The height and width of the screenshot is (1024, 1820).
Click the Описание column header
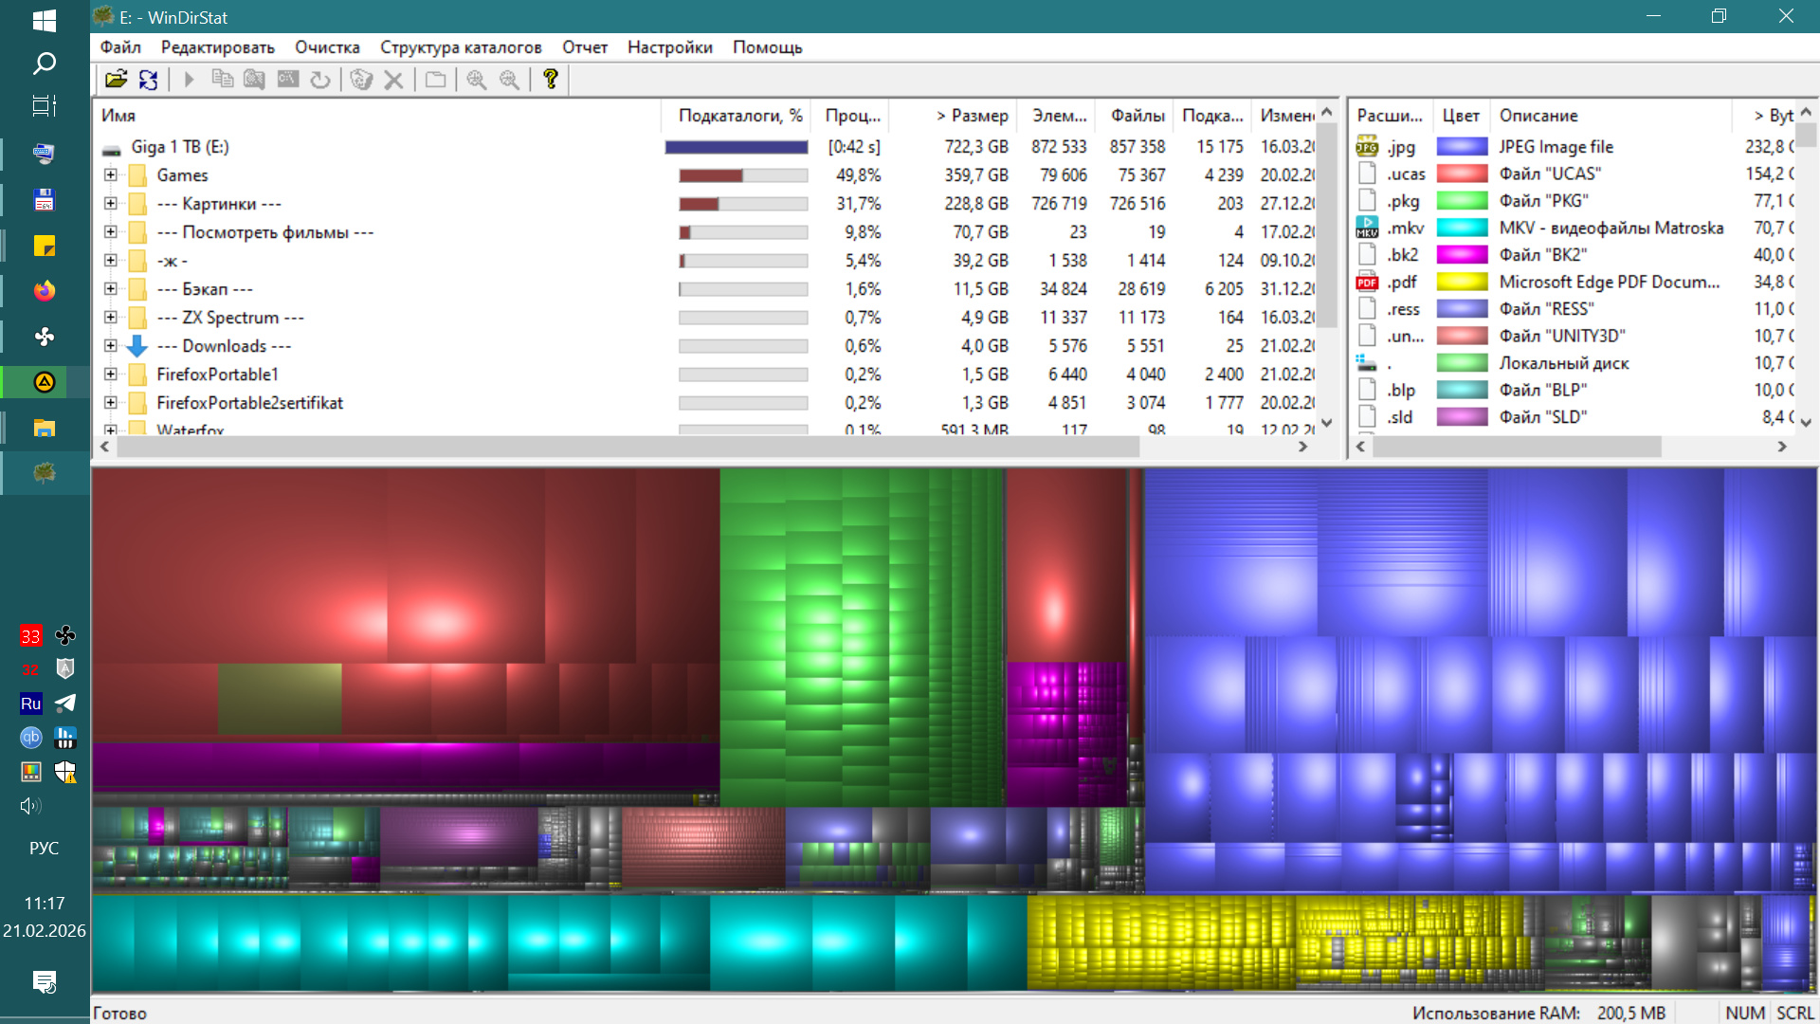[x=1538, y=116]
